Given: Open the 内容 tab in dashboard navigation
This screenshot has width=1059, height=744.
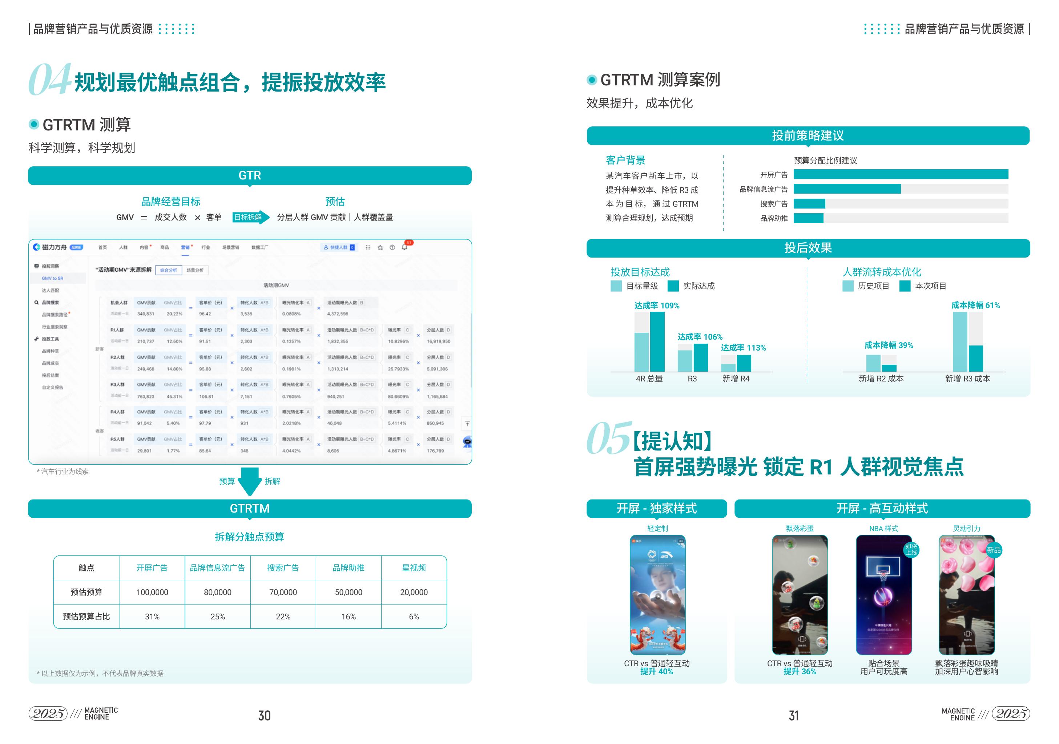Looking at the screenshot, I should click(x=144, y=247).
